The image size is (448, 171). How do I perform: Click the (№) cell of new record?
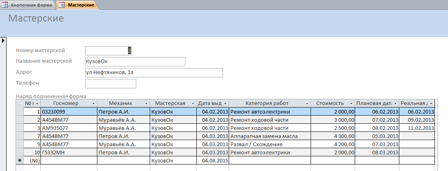pyautogui.click(x=32, y=160)
